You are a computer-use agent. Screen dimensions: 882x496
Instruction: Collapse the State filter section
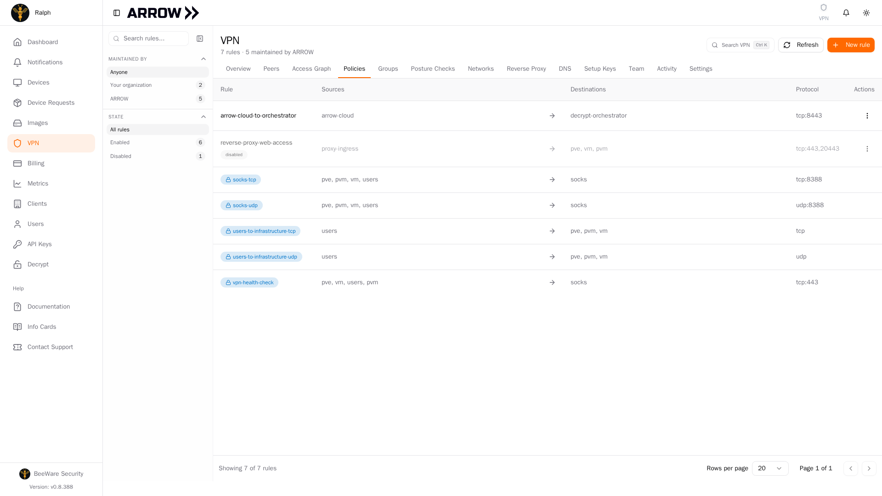click(204, 117)
